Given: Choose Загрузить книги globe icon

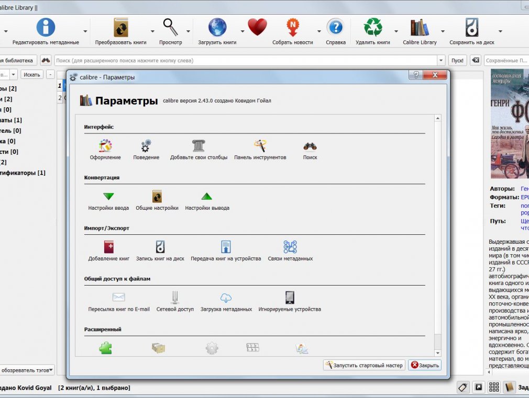Looking at the screenshot, I should [217, 31].
